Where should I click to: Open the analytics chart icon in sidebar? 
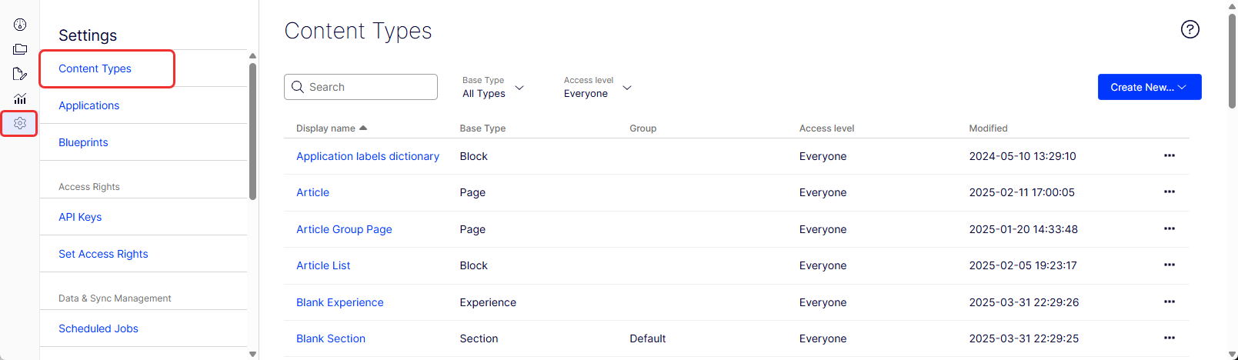click(20, 98)
